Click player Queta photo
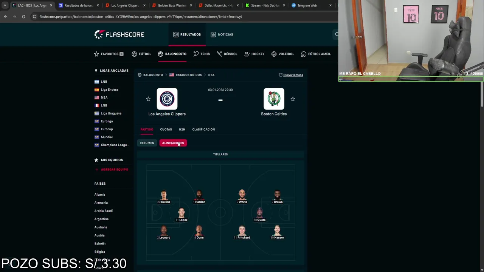This screenshot has height=272, width=484. point(259,213)
